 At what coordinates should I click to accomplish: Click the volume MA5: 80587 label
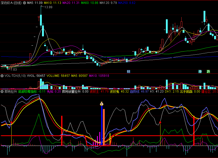tap(79, 76)
